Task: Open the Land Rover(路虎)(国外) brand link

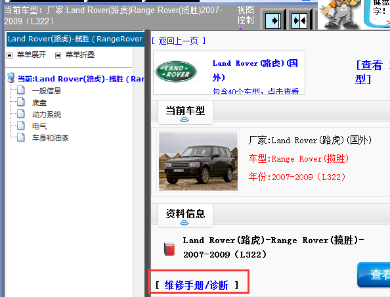Action: pos(255,70)
